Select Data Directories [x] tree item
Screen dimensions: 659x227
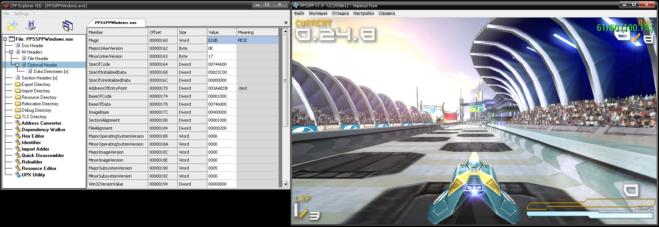pos(51,71)
